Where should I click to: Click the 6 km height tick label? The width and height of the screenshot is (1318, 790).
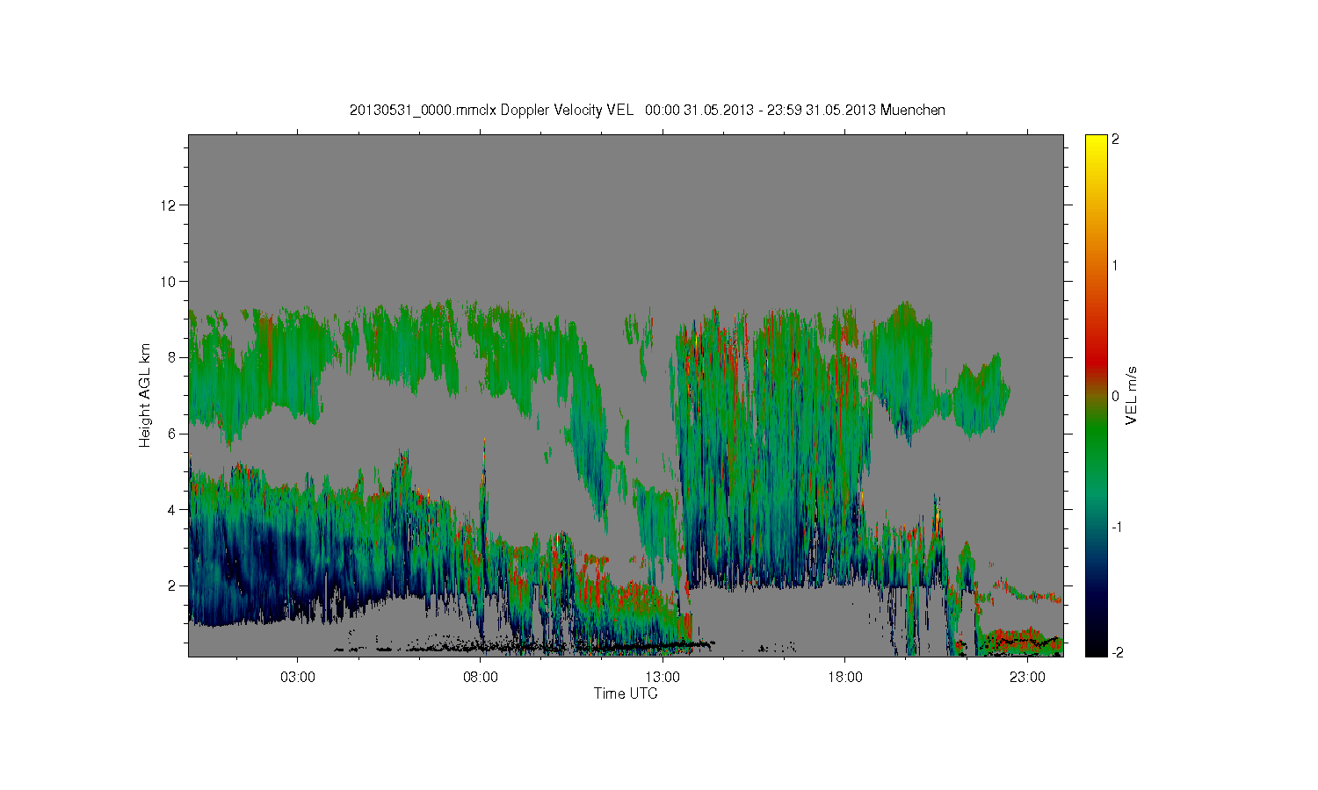(x=173, y=434)
